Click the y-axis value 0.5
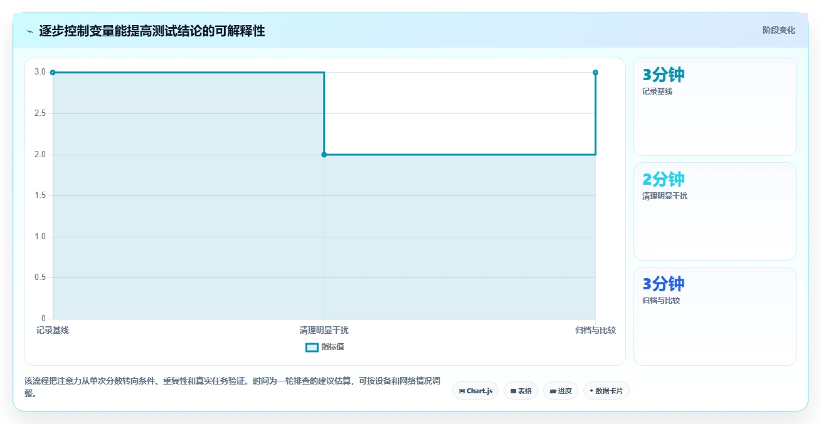The image size is (821, 424). [40, 277]
